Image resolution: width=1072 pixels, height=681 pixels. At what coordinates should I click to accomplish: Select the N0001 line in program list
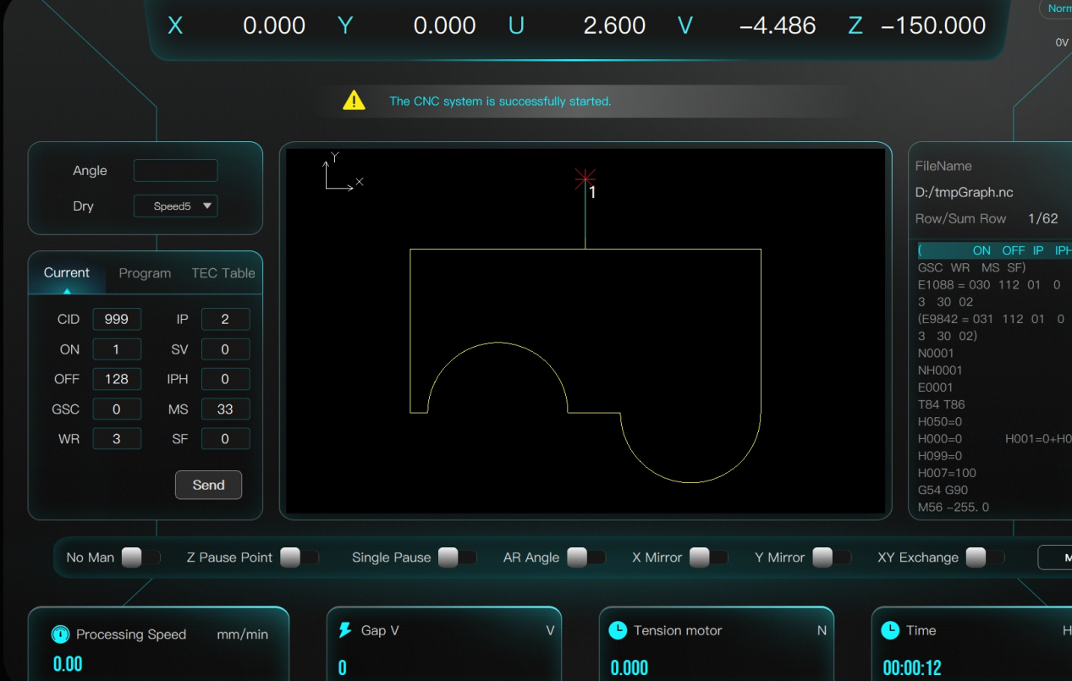[936, 353]
